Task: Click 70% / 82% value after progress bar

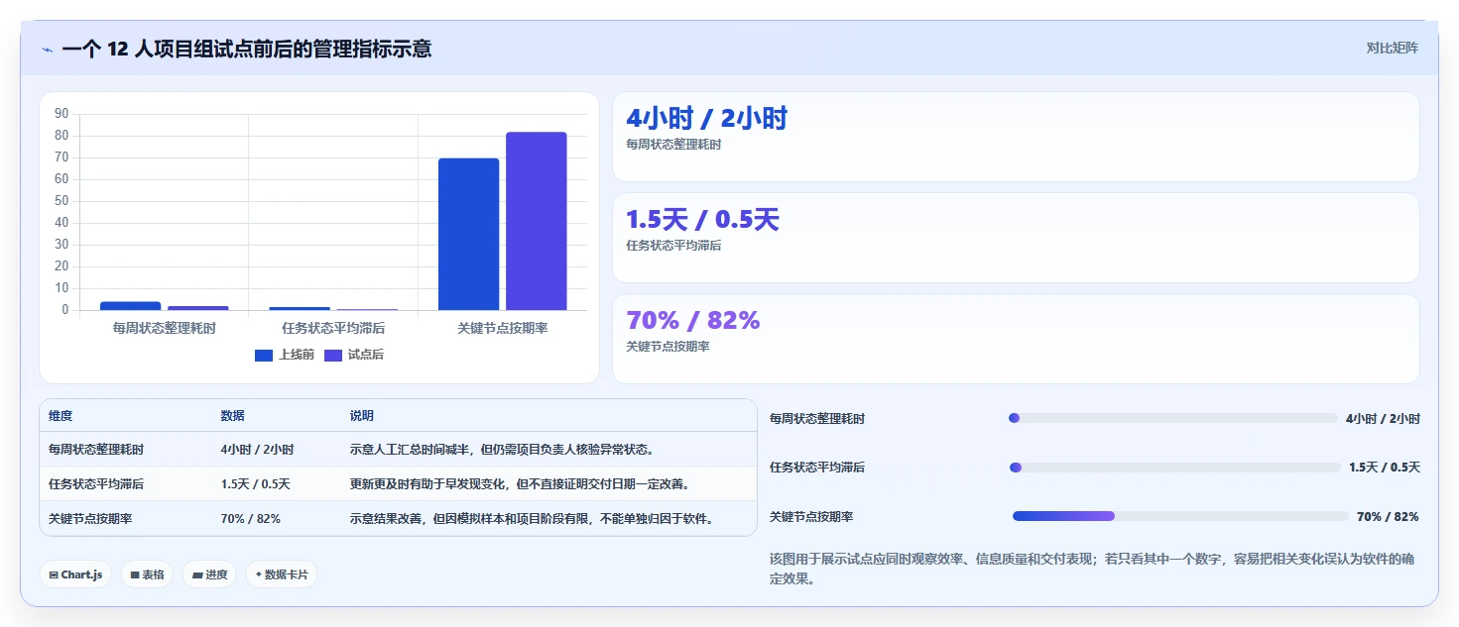Action: coord(1388,517)
